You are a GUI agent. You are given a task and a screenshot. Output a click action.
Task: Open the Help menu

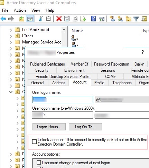(x=50, y=10)
